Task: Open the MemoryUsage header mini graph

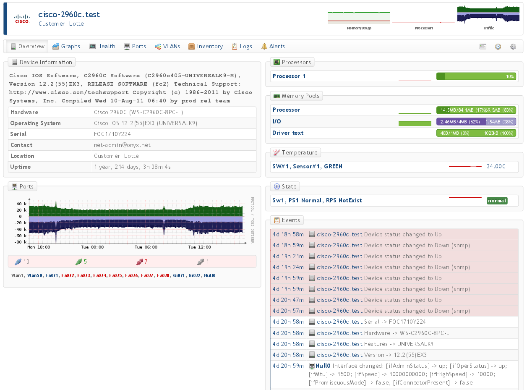Action: 359,18
